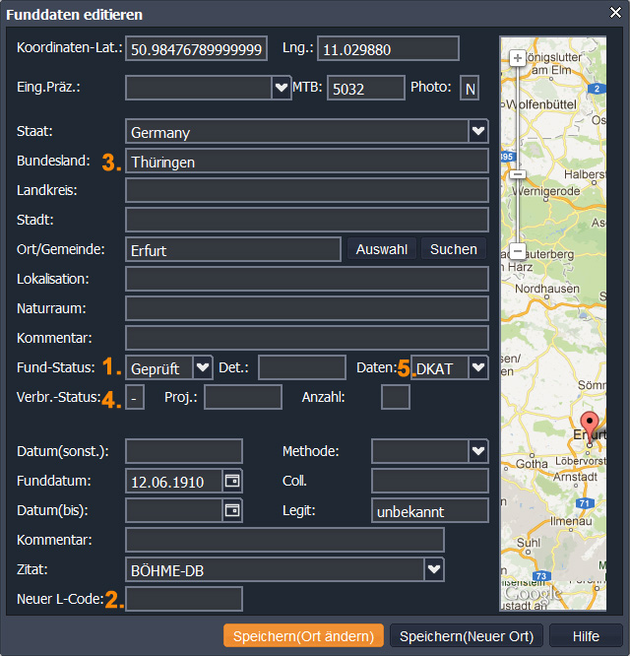Expand the Daten DKAT dropdown
Screen dimensions: 630x656
click(x=477, y=367)
